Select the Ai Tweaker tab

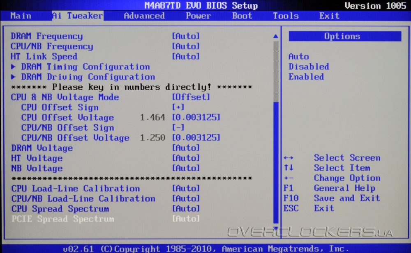pos(78,16)
